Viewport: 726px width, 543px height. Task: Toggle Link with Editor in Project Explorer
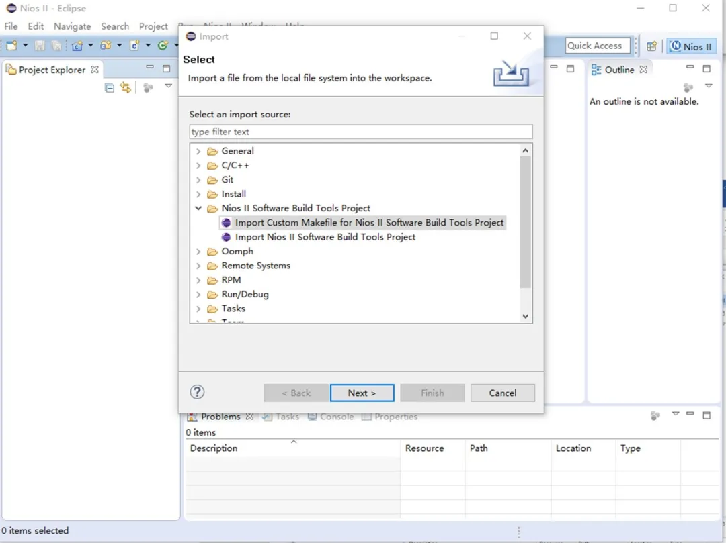tap(126, 87)
